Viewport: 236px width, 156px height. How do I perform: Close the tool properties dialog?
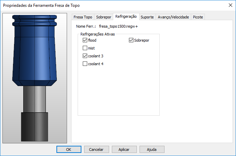pos(230,5)
